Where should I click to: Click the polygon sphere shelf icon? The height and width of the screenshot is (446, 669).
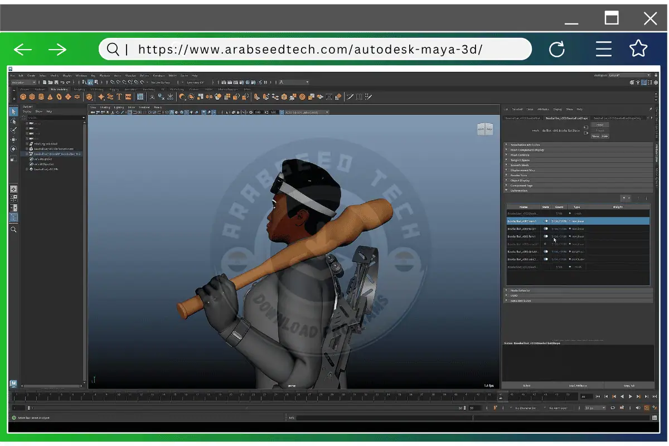click(23, 97)
